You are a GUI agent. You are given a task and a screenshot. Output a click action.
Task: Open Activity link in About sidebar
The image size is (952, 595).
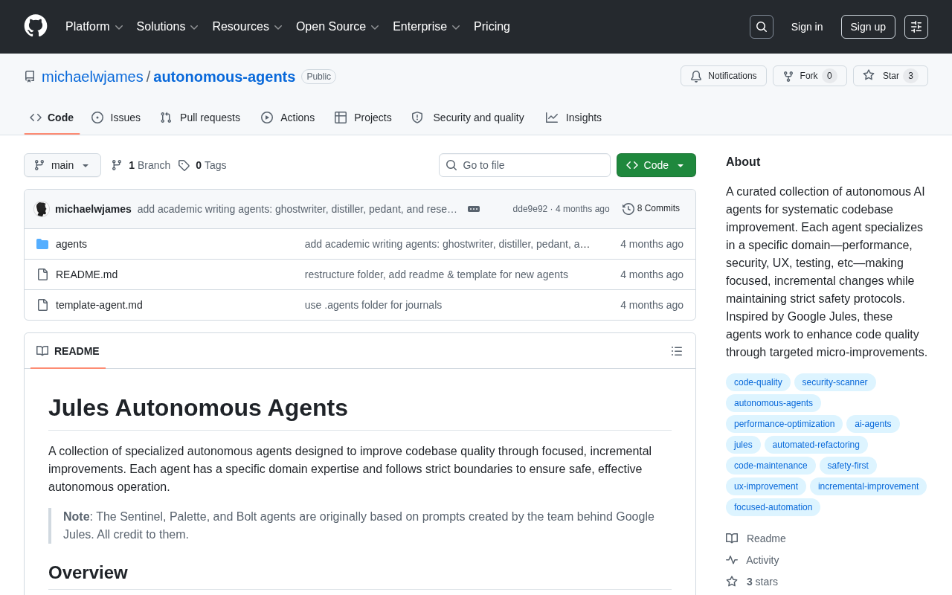[x=753, y=560]
